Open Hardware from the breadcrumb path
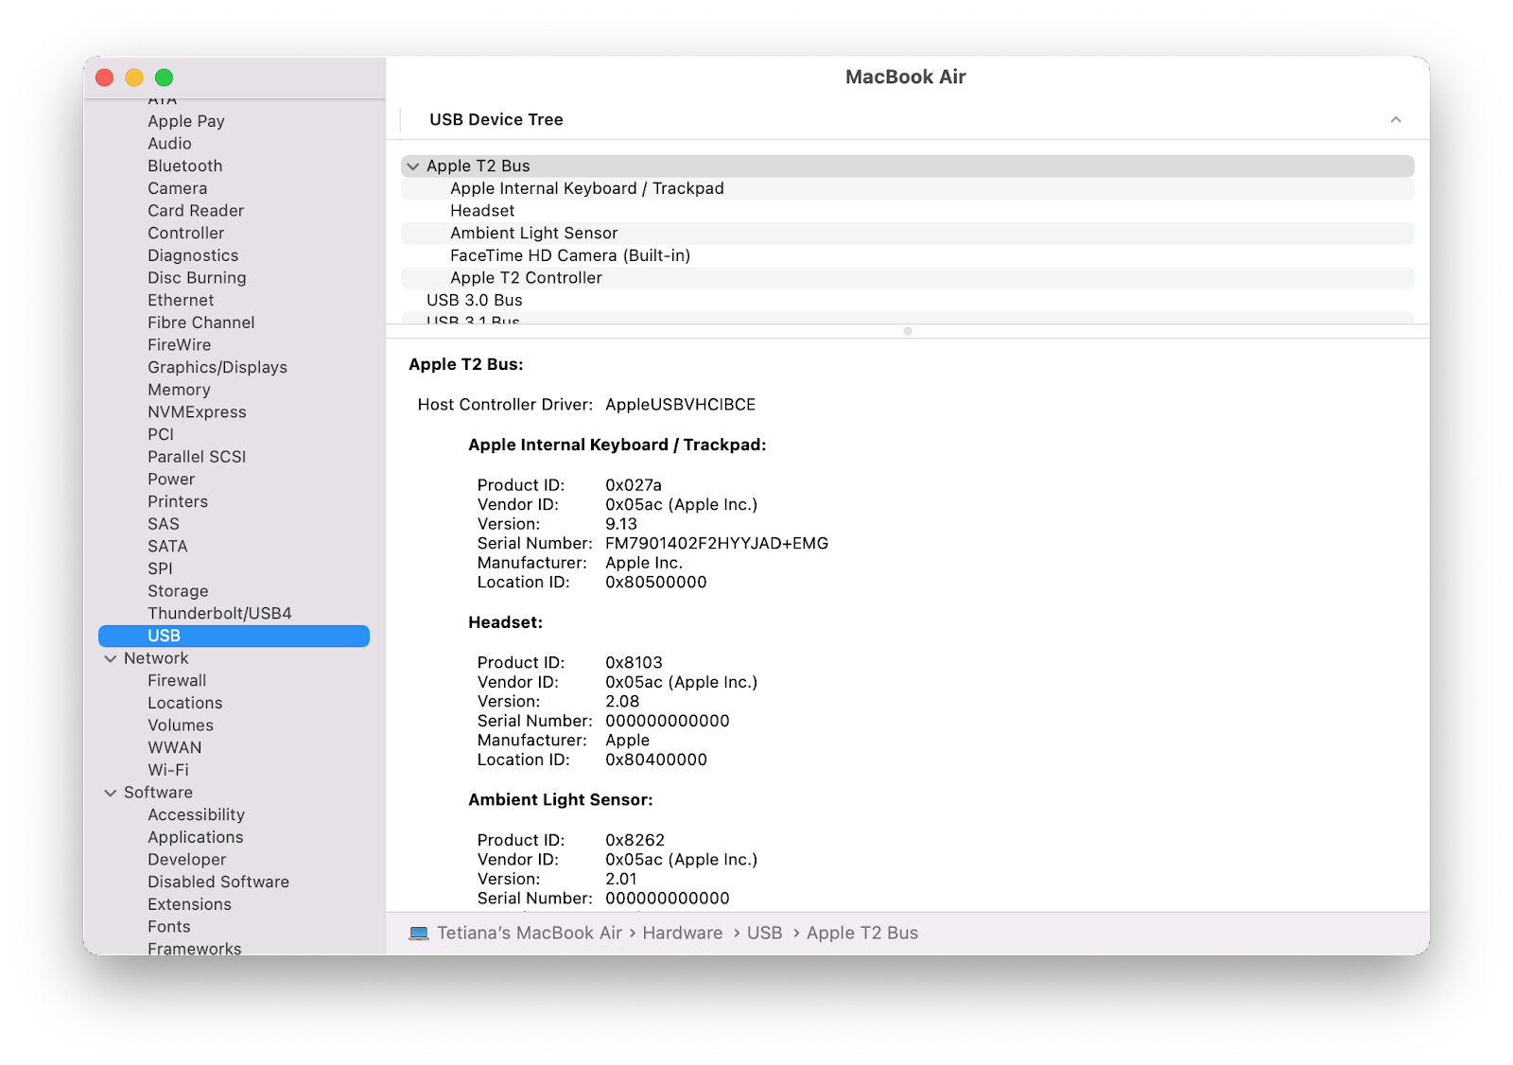Viewport: 1513px width, 1065px height. (x=681, y=933)
